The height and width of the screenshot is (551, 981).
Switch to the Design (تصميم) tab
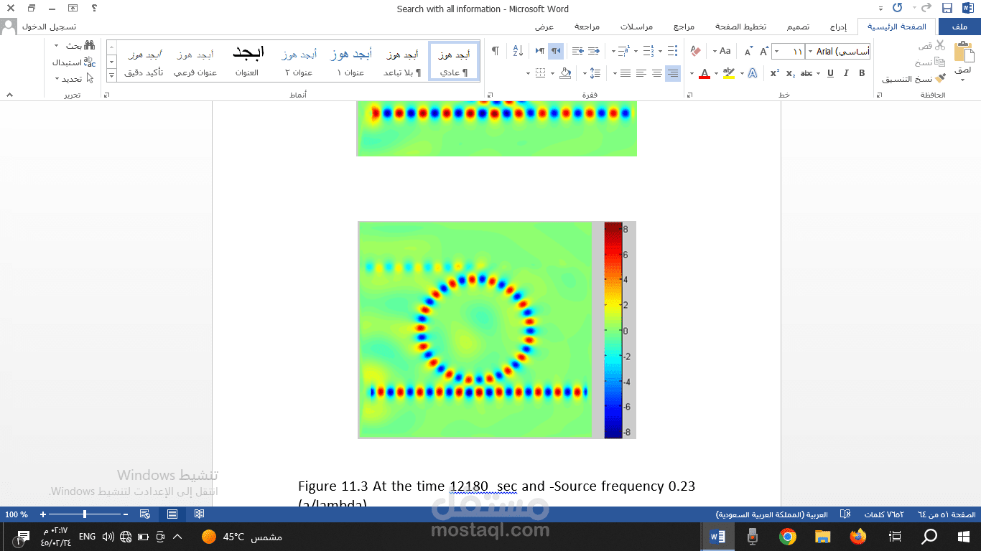[798, 27]
